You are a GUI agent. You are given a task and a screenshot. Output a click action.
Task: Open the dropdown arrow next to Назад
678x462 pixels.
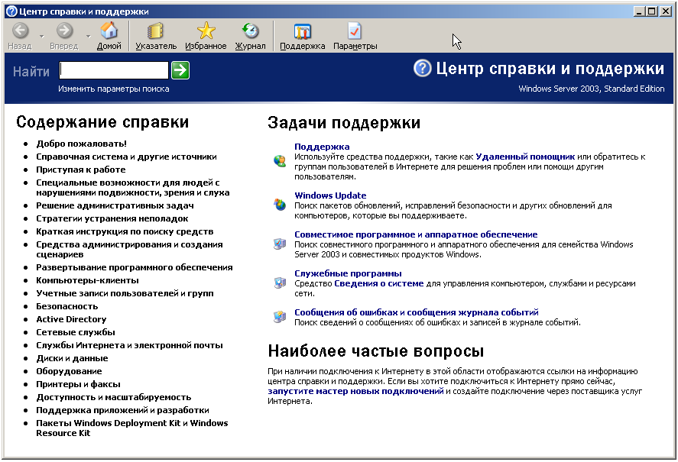pyautogui.click(x=41, y=37)
